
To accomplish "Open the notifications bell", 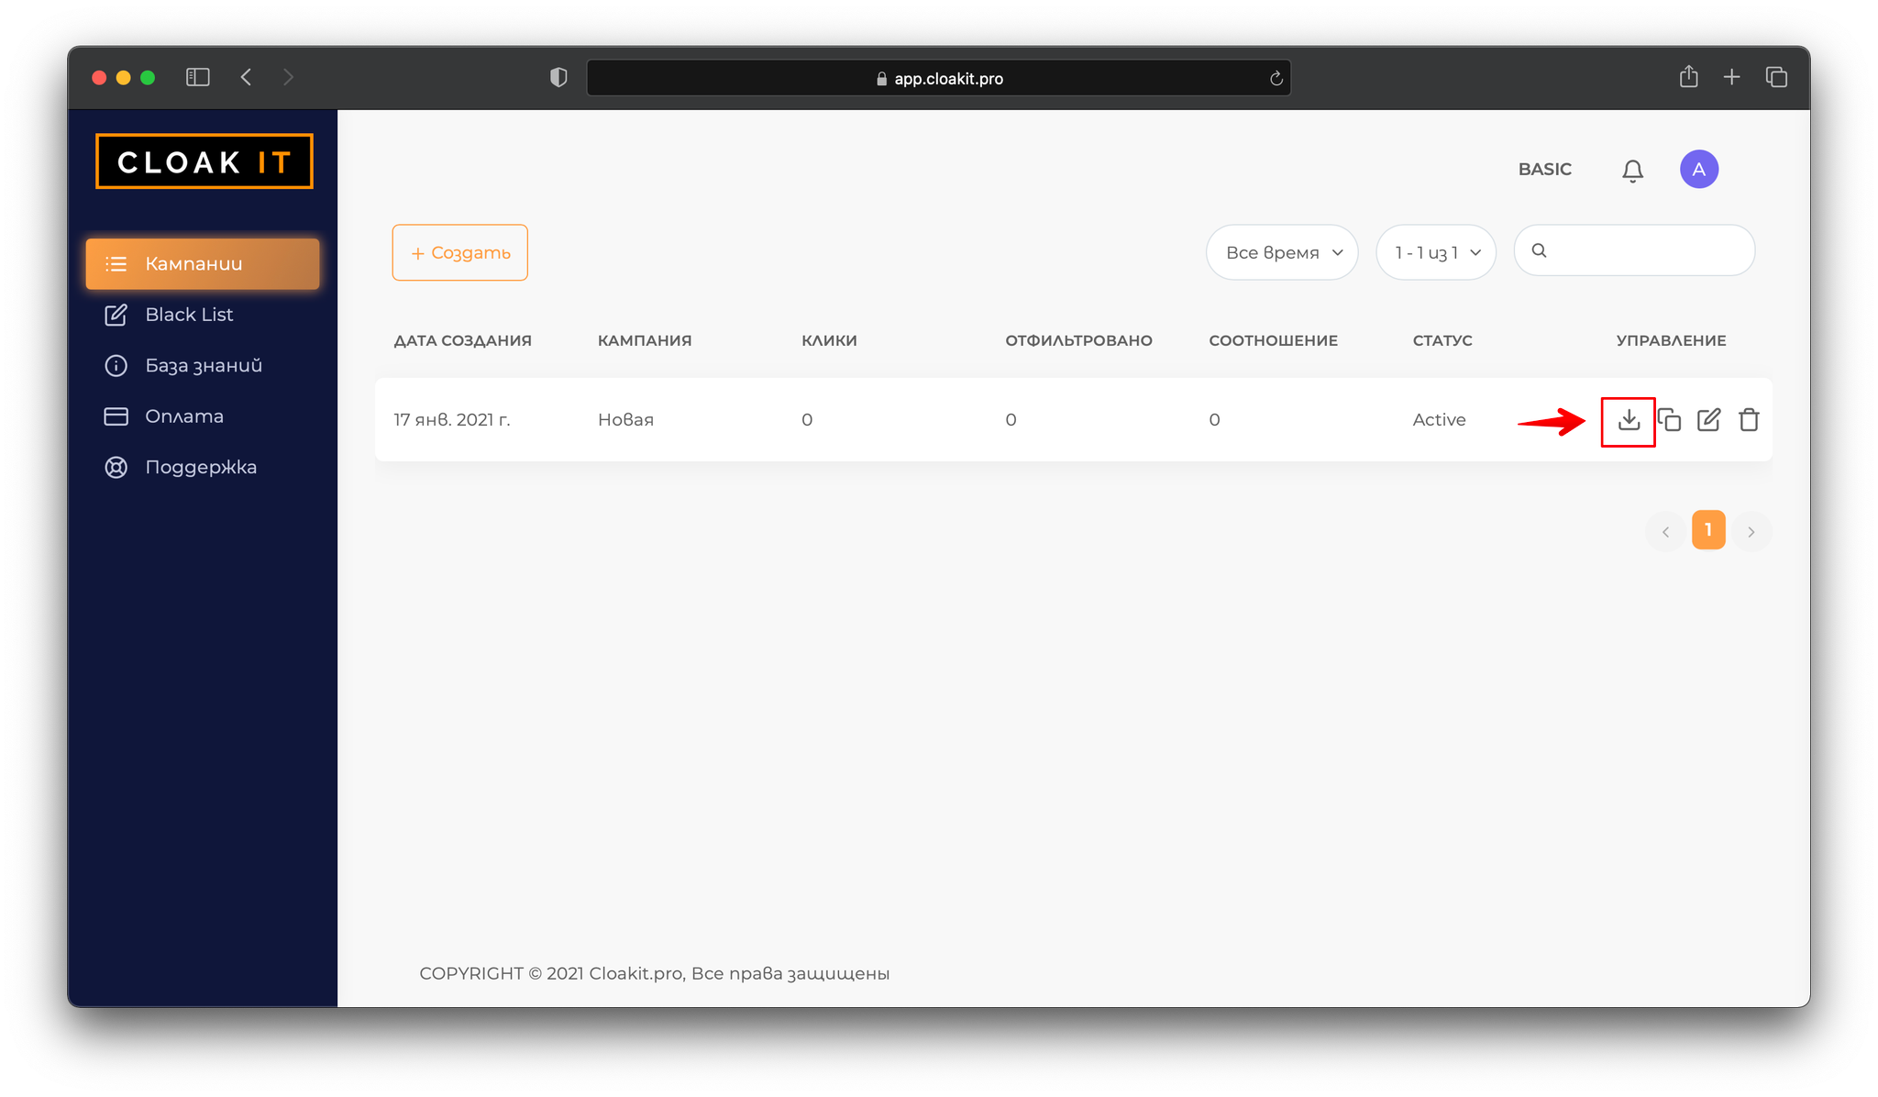I will pos(1632,171).
